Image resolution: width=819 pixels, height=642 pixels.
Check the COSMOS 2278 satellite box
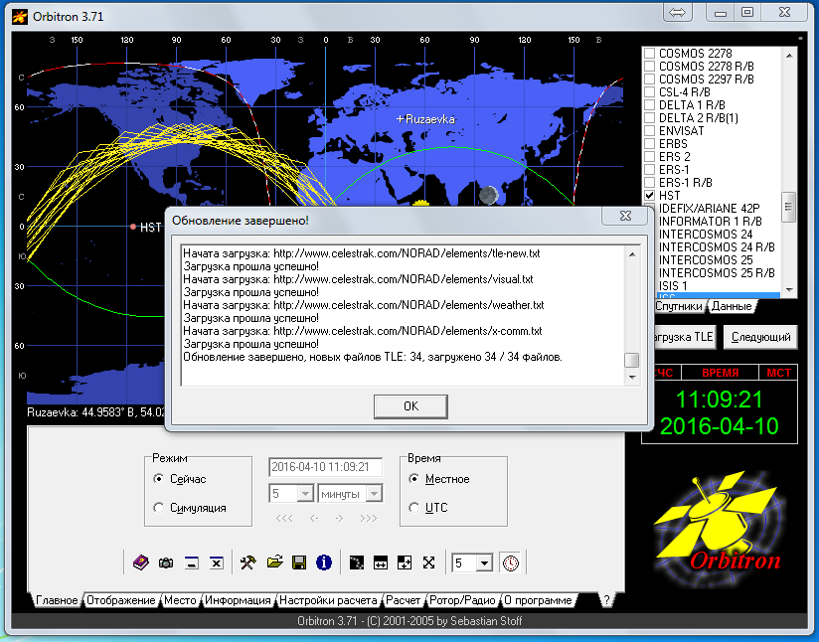[x=650, y=54]
